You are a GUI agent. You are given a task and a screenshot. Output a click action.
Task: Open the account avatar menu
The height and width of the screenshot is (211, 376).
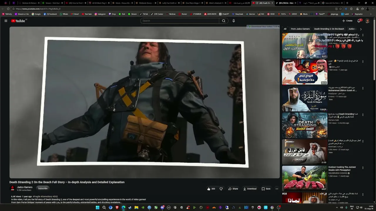pyautogui.click(x=367, y=21)
